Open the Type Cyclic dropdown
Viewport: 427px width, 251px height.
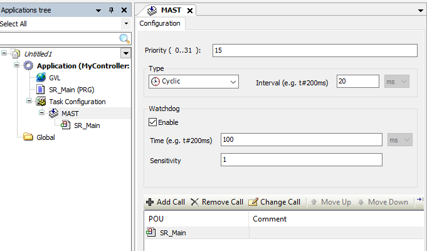point(233,82)
